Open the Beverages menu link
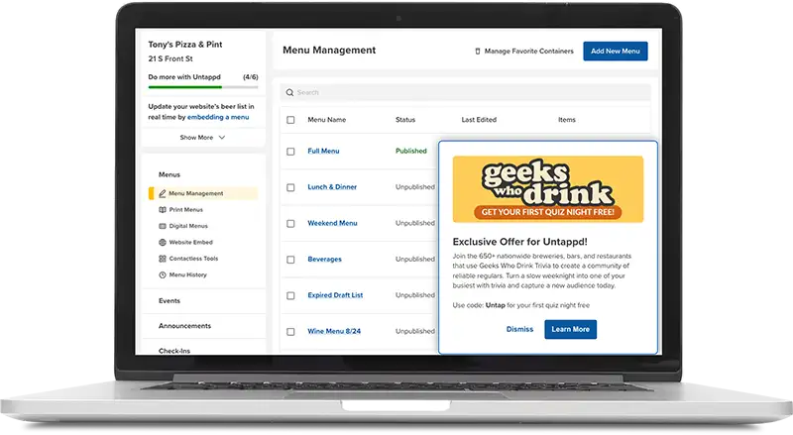This screenshot has height=435, width=793. tap(325, 260)
